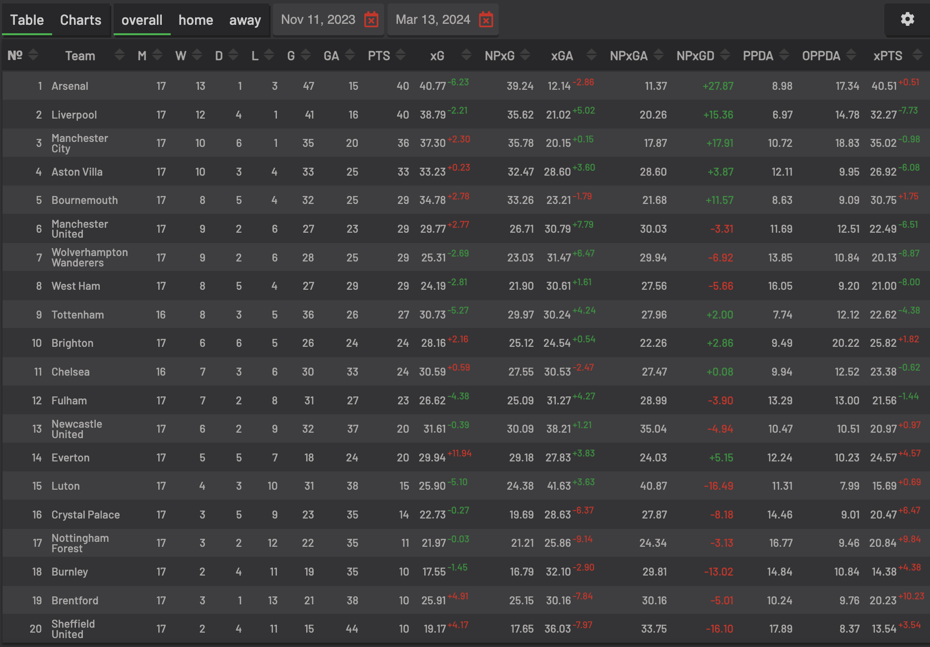Screen dimensions: 930x647
Task: Clear the Nov 11, 2023 start date
Action: click(x=371, y=20)
